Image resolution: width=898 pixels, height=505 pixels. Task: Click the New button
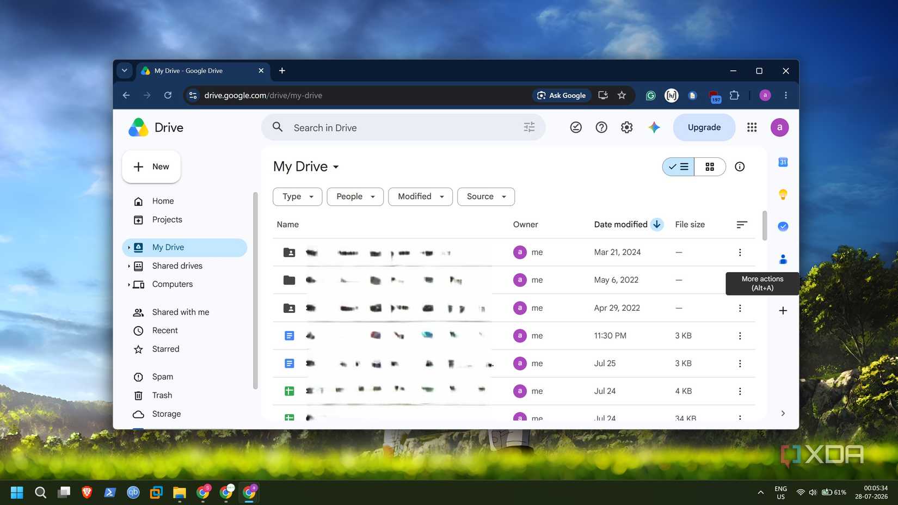(151, 167)
